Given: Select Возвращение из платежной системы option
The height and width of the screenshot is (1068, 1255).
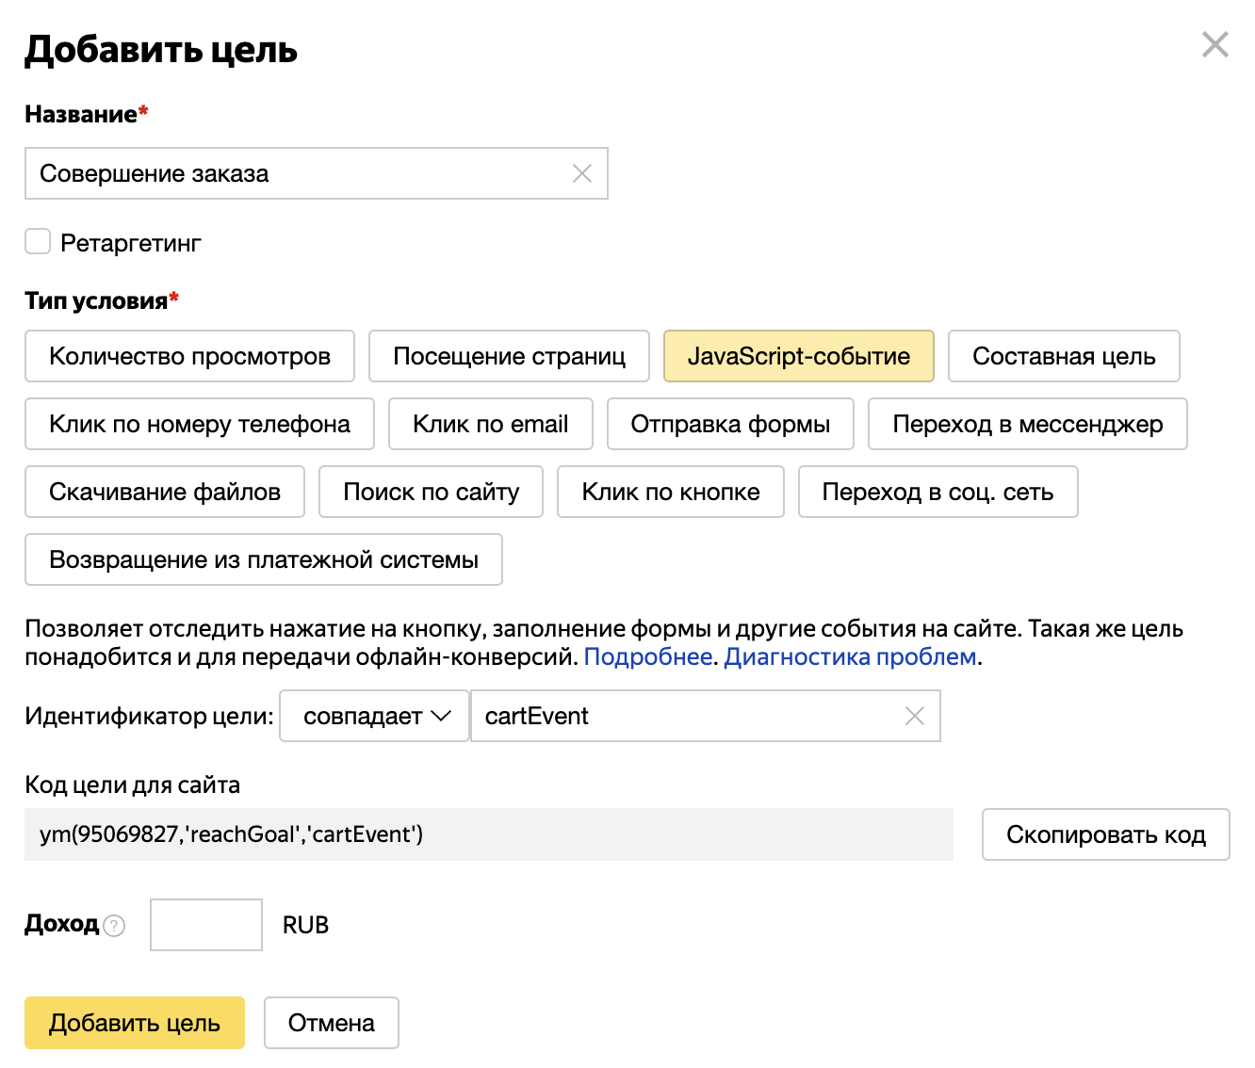Looking at the screenshot, I should click(x=263, y=559).
